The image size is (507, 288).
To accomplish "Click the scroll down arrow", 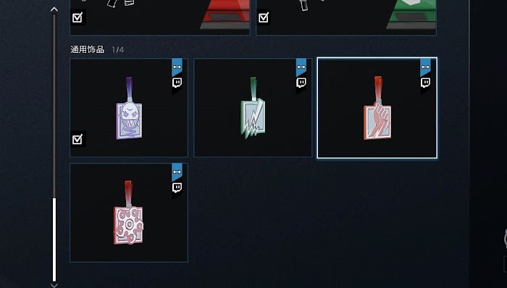I will pyautogui.click(x=54, y=285).
